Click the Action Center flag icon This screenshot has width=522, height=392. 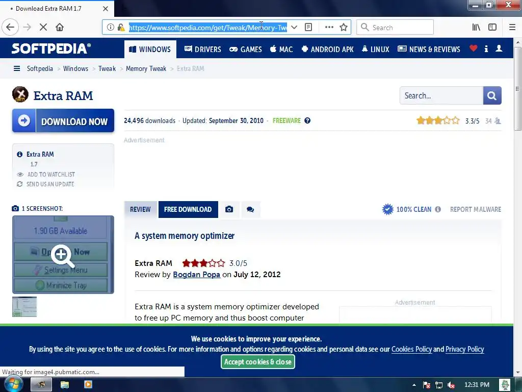pyautogui.click(x=427, y=385)
